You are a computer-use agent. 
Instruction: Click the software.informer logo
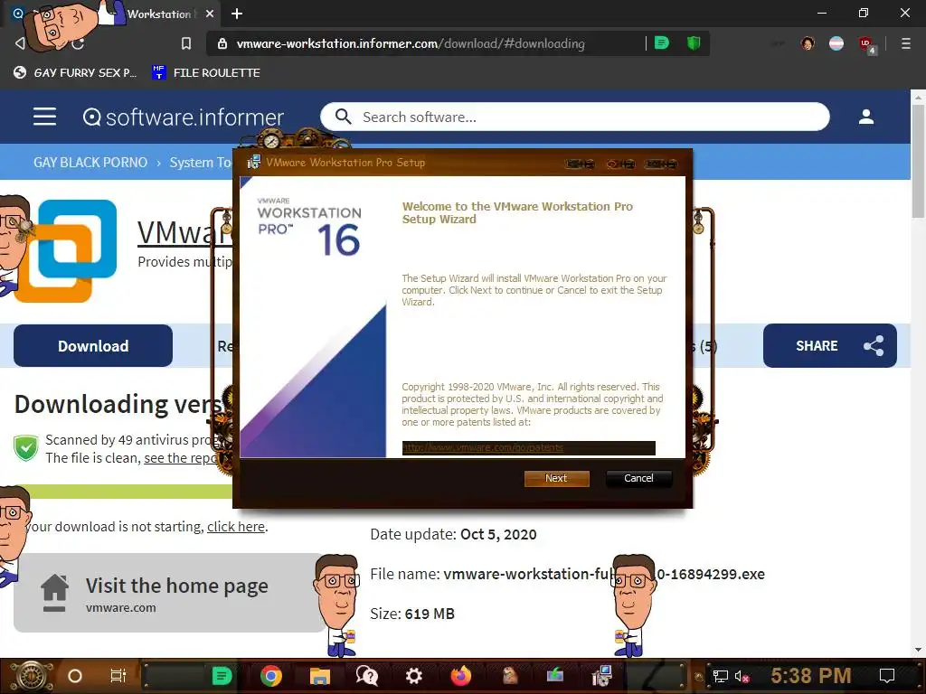[183, 117]
